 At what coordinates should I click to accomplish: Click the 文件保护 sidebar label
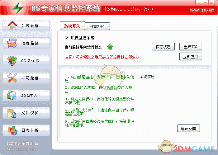tap(30, 113)
